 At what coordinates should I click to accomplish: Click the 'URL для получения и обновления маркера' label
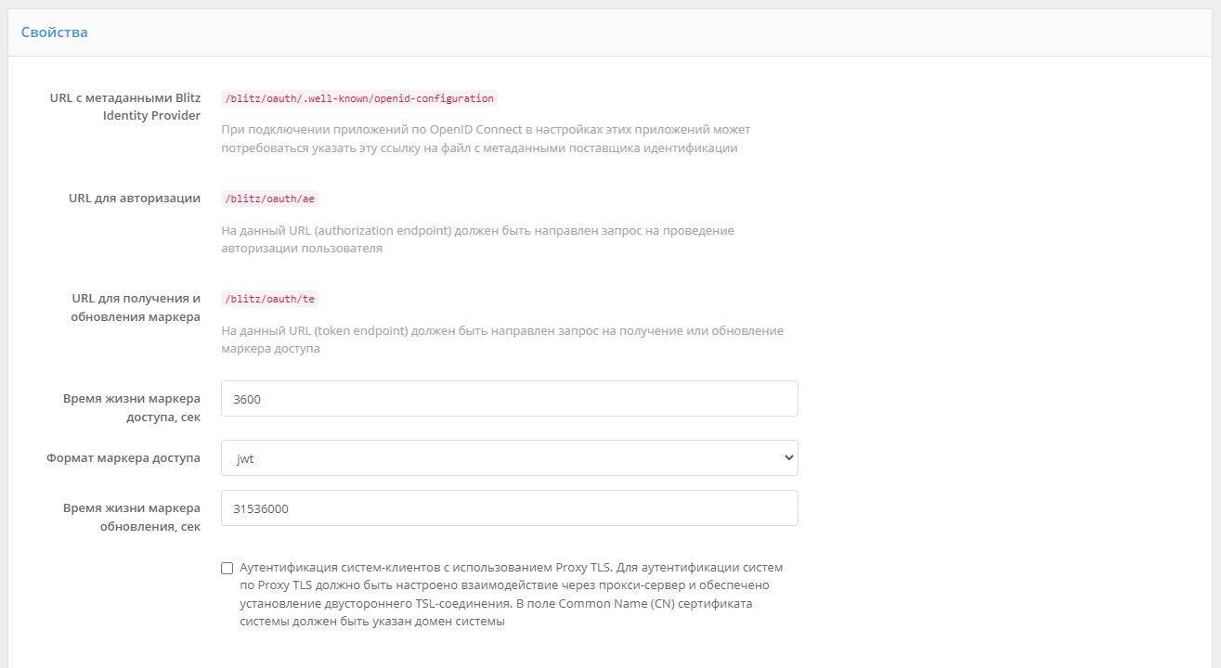(136, 307)
